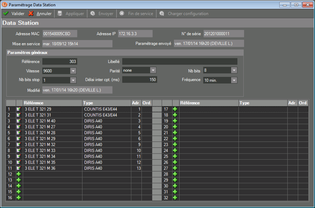Image resolution: width=315 pixels, height=208 pixels.
Task: Add a device at slot 17
Action: coord(175,109)
